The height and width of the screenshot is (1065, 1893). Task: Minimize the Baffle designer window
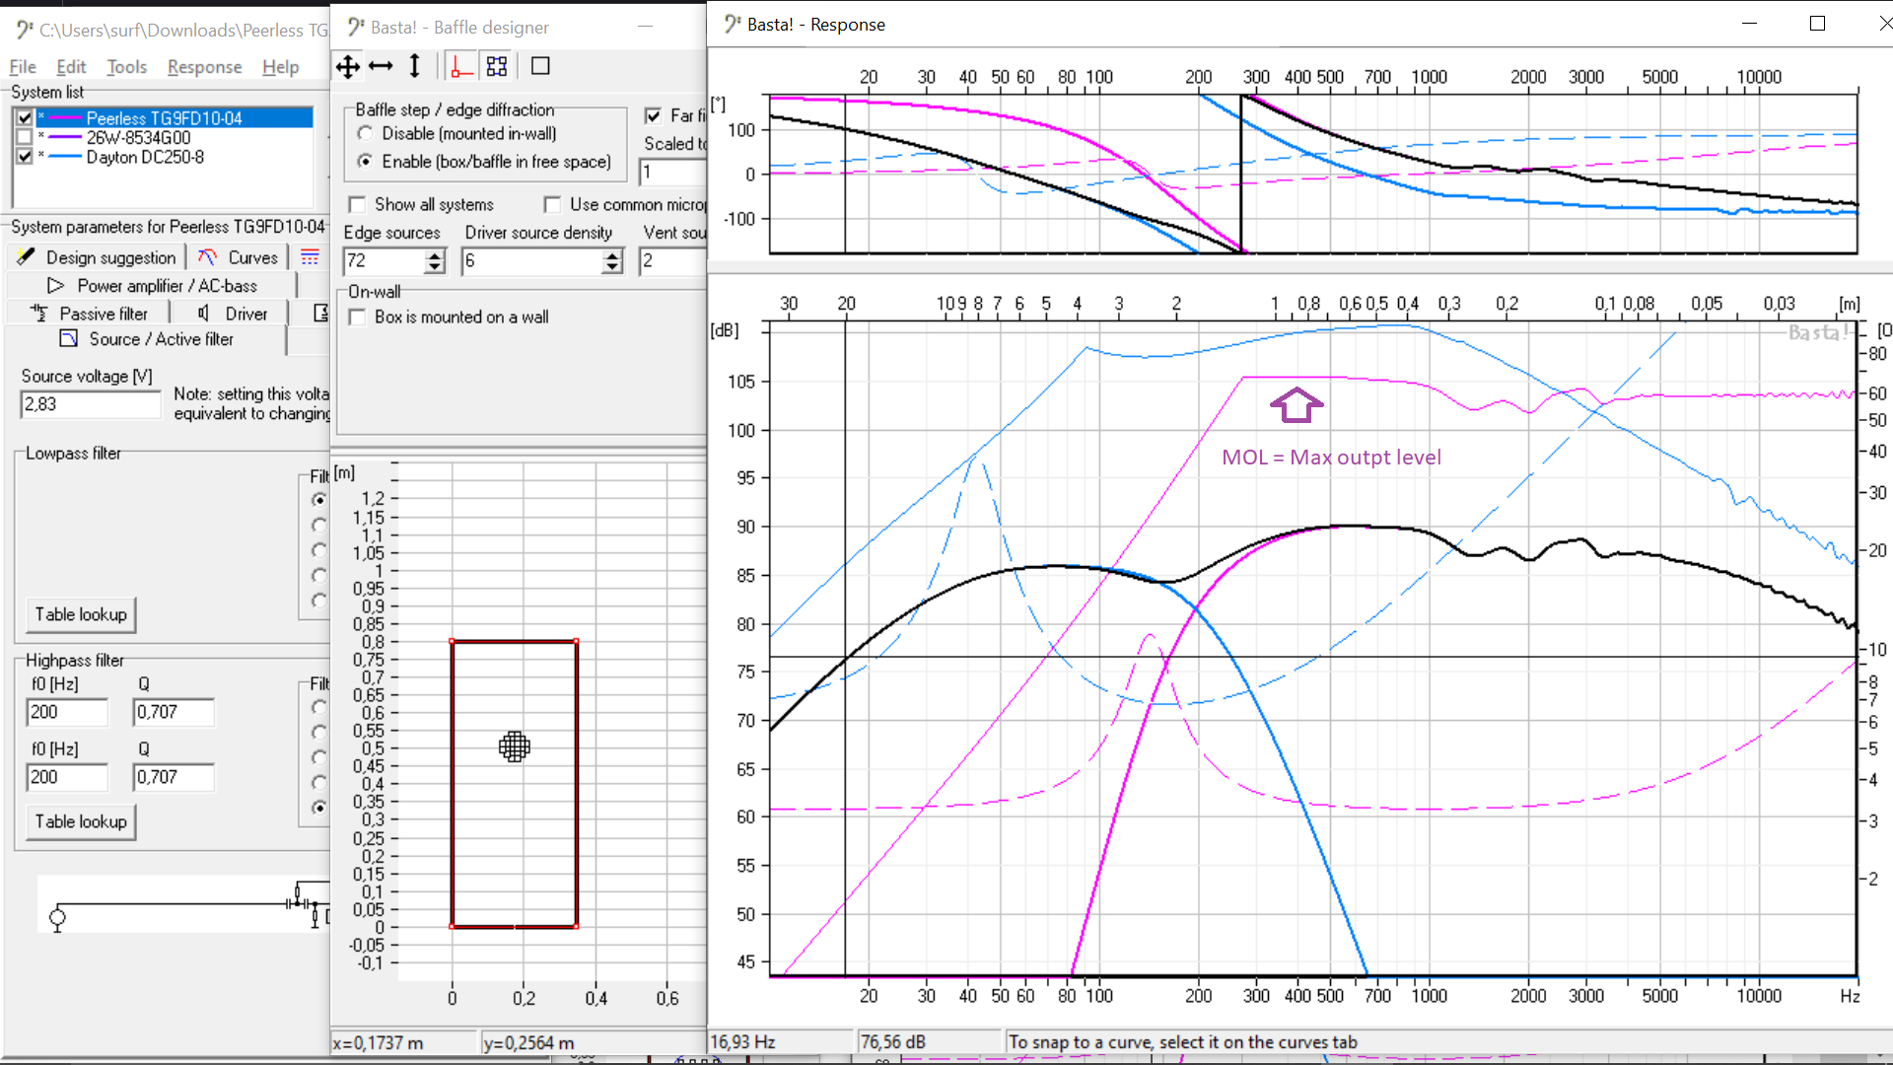645,27
